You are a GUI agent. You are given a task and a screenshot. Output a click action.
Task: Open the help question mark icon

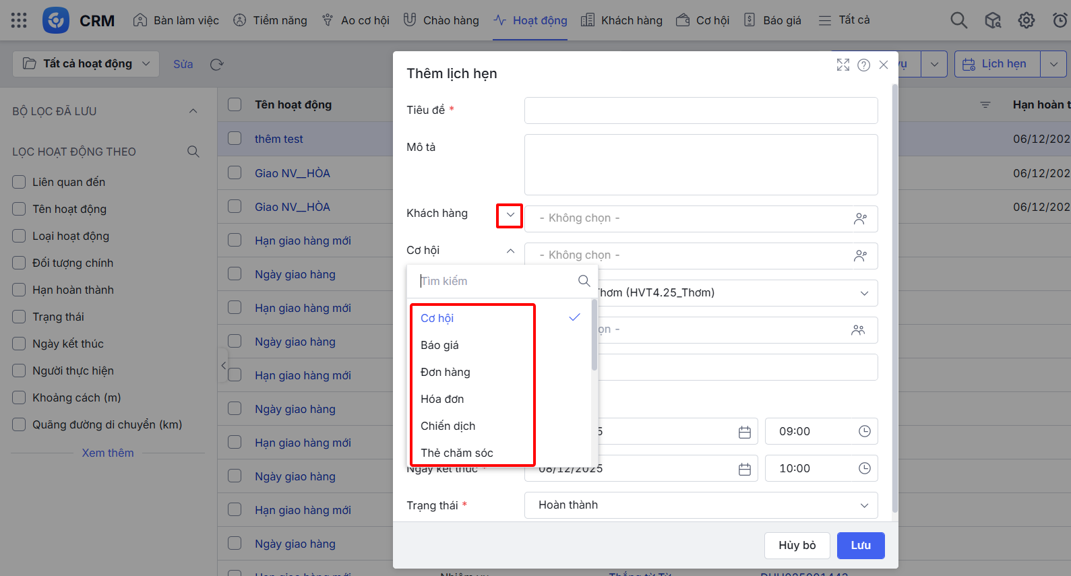(863, 65)
